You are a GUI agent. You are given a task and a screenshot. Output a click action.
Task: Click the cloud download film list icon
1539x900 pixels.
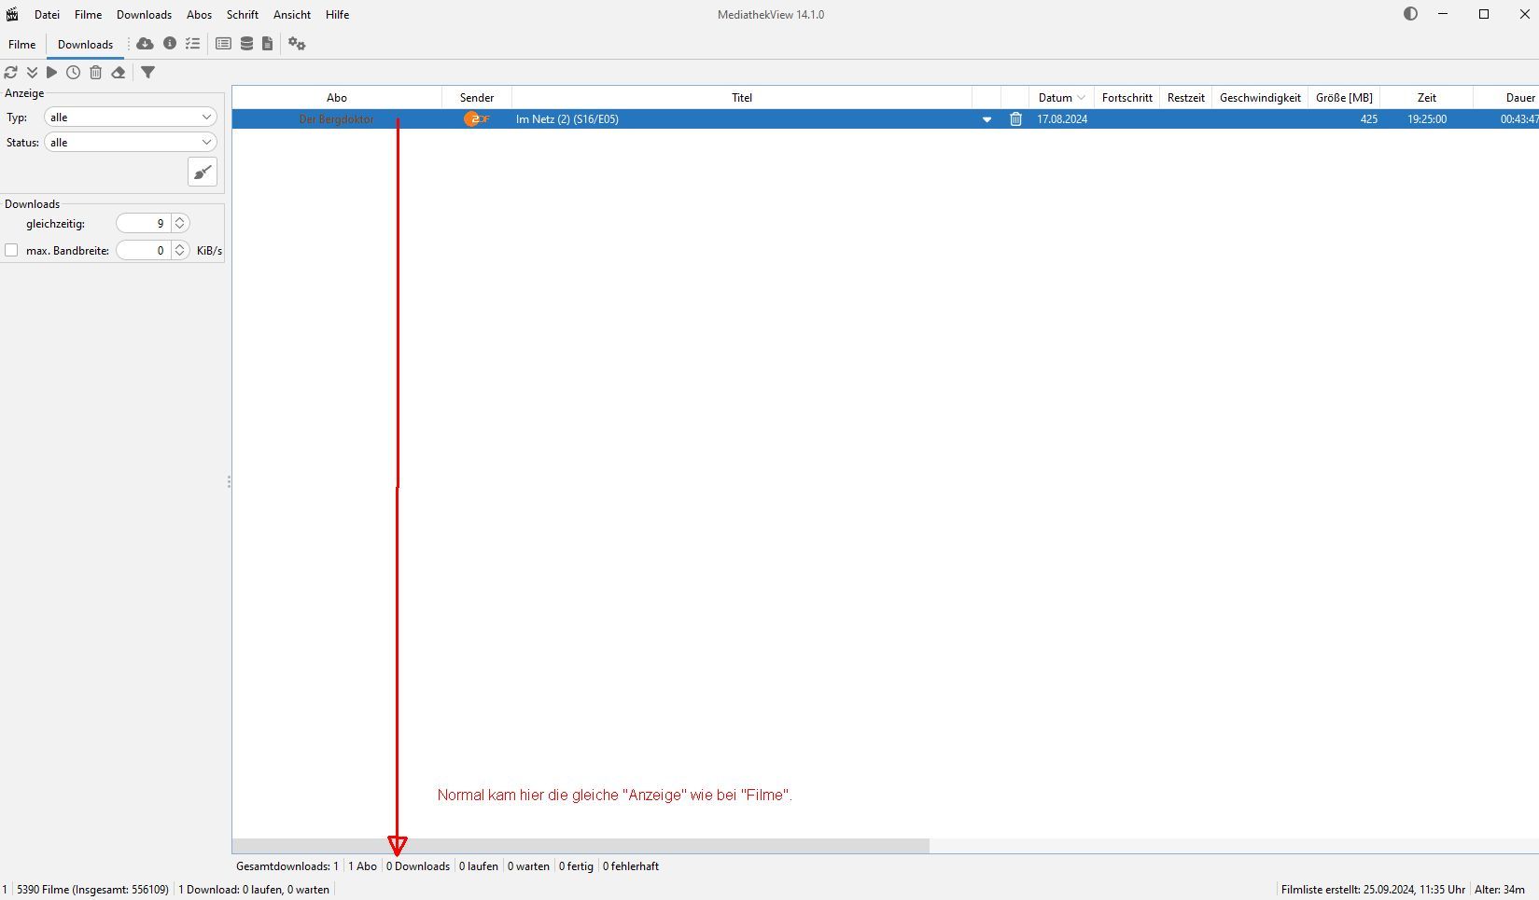pos(145,44)
